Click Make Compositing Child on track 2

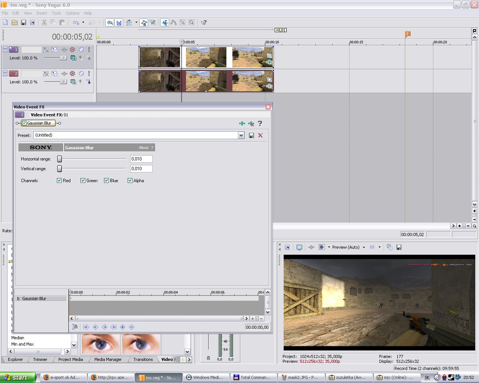[x=89, y=82]
